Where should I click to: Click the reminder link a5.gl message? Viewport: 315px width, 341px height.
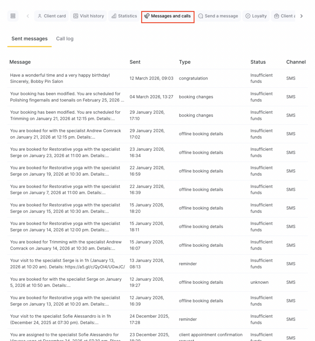pyautogui.click(x=67, y=264)
